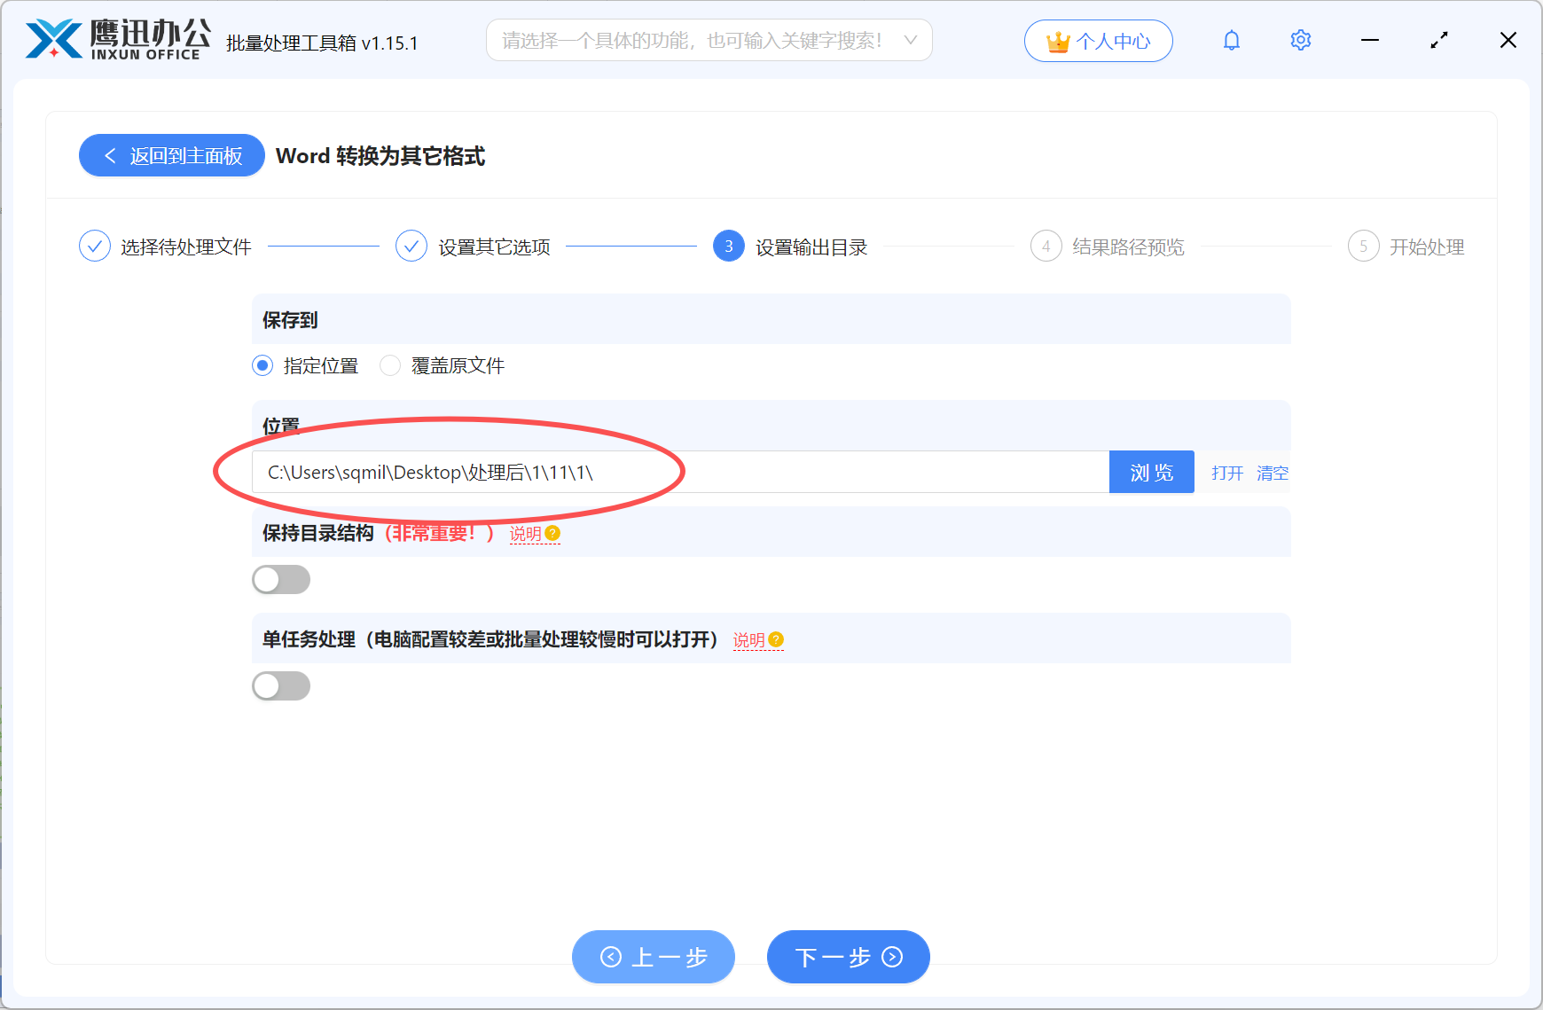Click step 4 结果路径预览 indicator
The image size is (1543, 1010).
tap(1046, 247)
